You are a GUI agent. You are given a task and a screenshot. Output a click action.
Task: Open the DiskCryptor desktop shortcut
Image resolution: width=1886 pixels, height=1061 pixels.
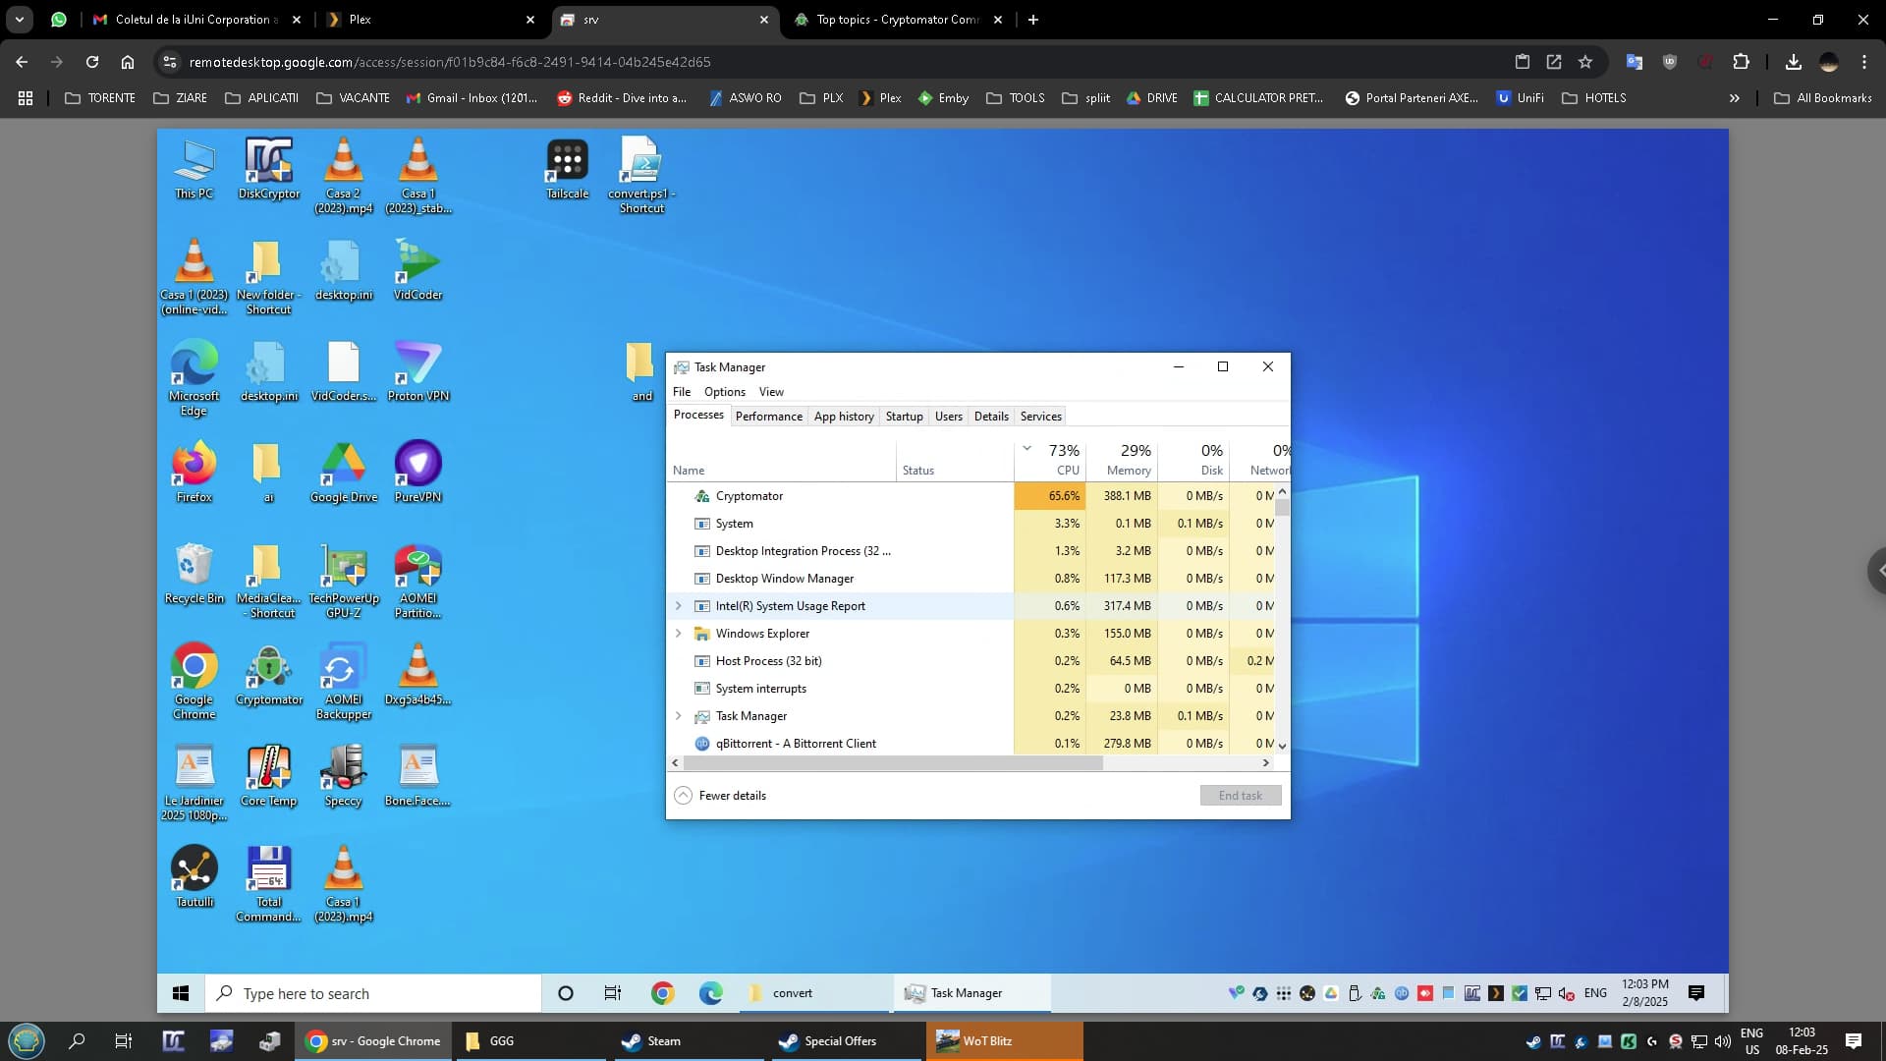(268, 168)
